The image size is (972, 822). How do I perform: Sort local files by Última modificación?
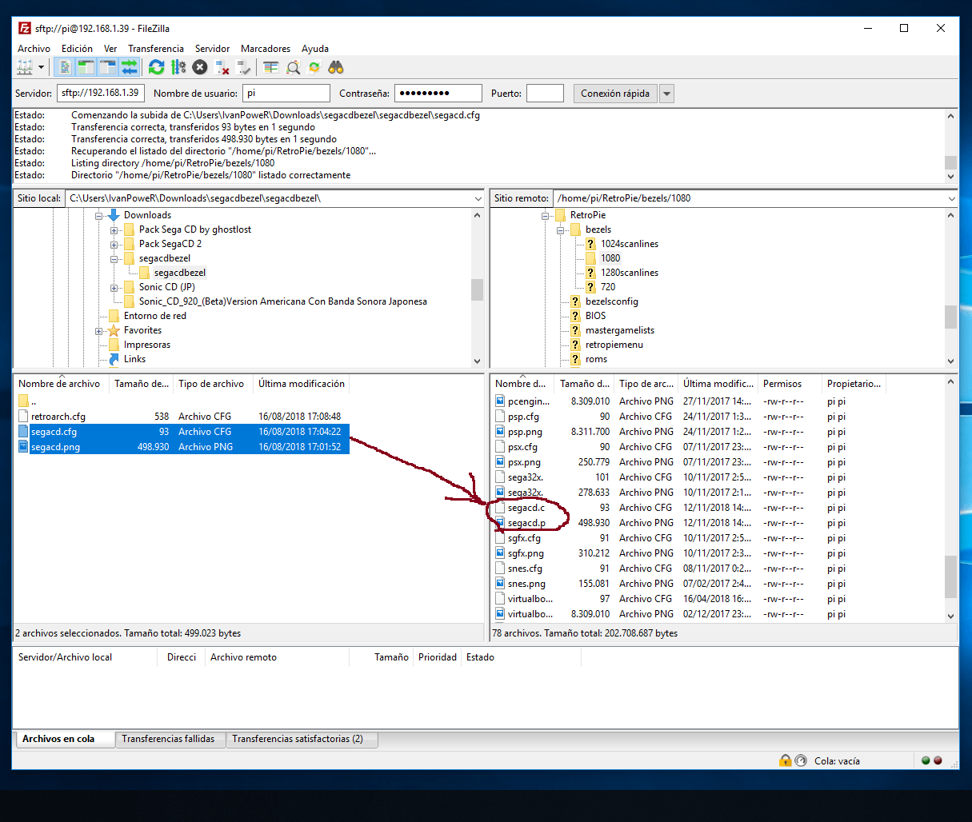(x=301, y=384)
